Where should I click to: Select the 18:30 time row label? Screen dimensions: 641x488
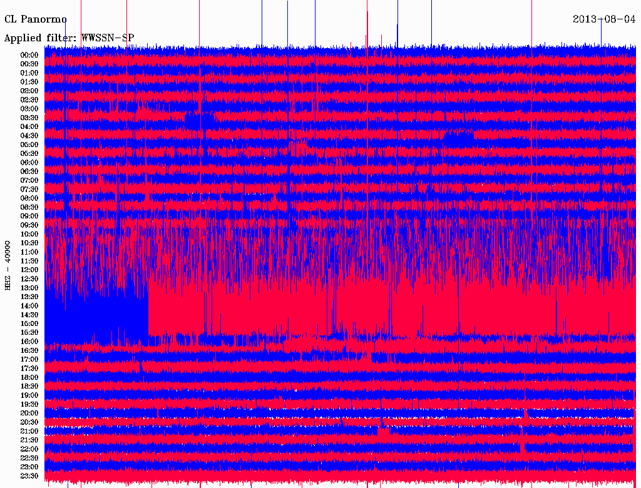29,387
